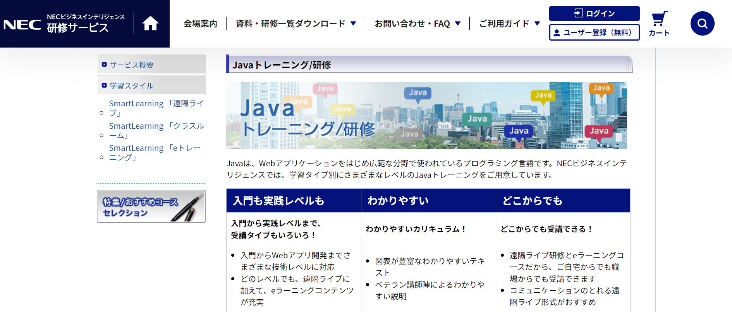This screenshot has height=312, width=732.
Task: Click bullet 入門からWebアプリ開発まで
Action: [296, 261]
